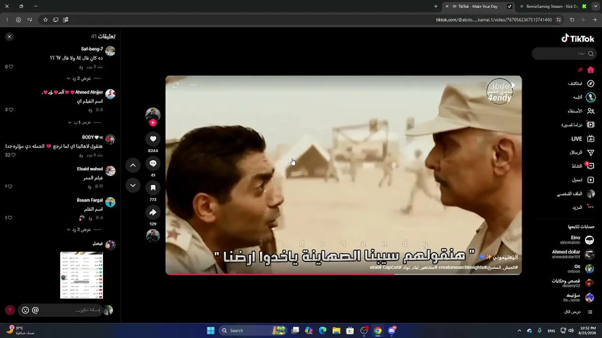Click the browser address bar URL
Viewport: 602px width, 338px height.
pyautogui.click(x=494, y=20)
